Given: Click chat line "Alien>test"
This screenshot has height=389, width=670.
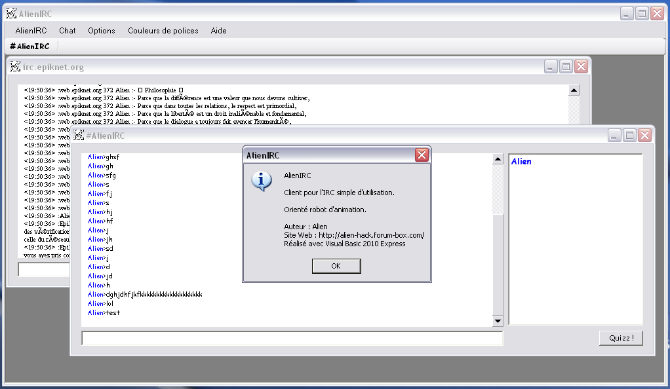Looking at the screenshot, I should point(104,312).
